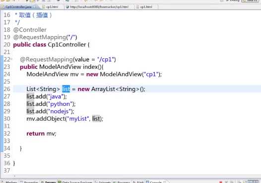
Task: Click ArrayList<String> on line 26
Action: [x=115, y=89]
